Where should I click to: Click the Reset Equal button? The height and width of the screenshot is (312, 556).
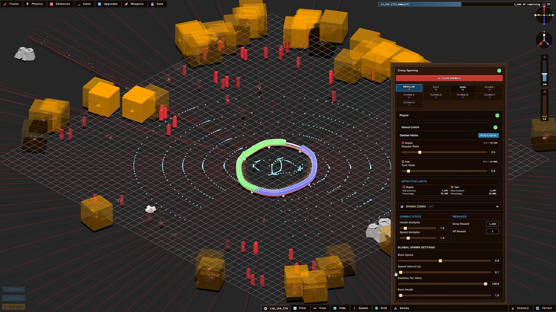pyautogui.click(x=488, y=135)
